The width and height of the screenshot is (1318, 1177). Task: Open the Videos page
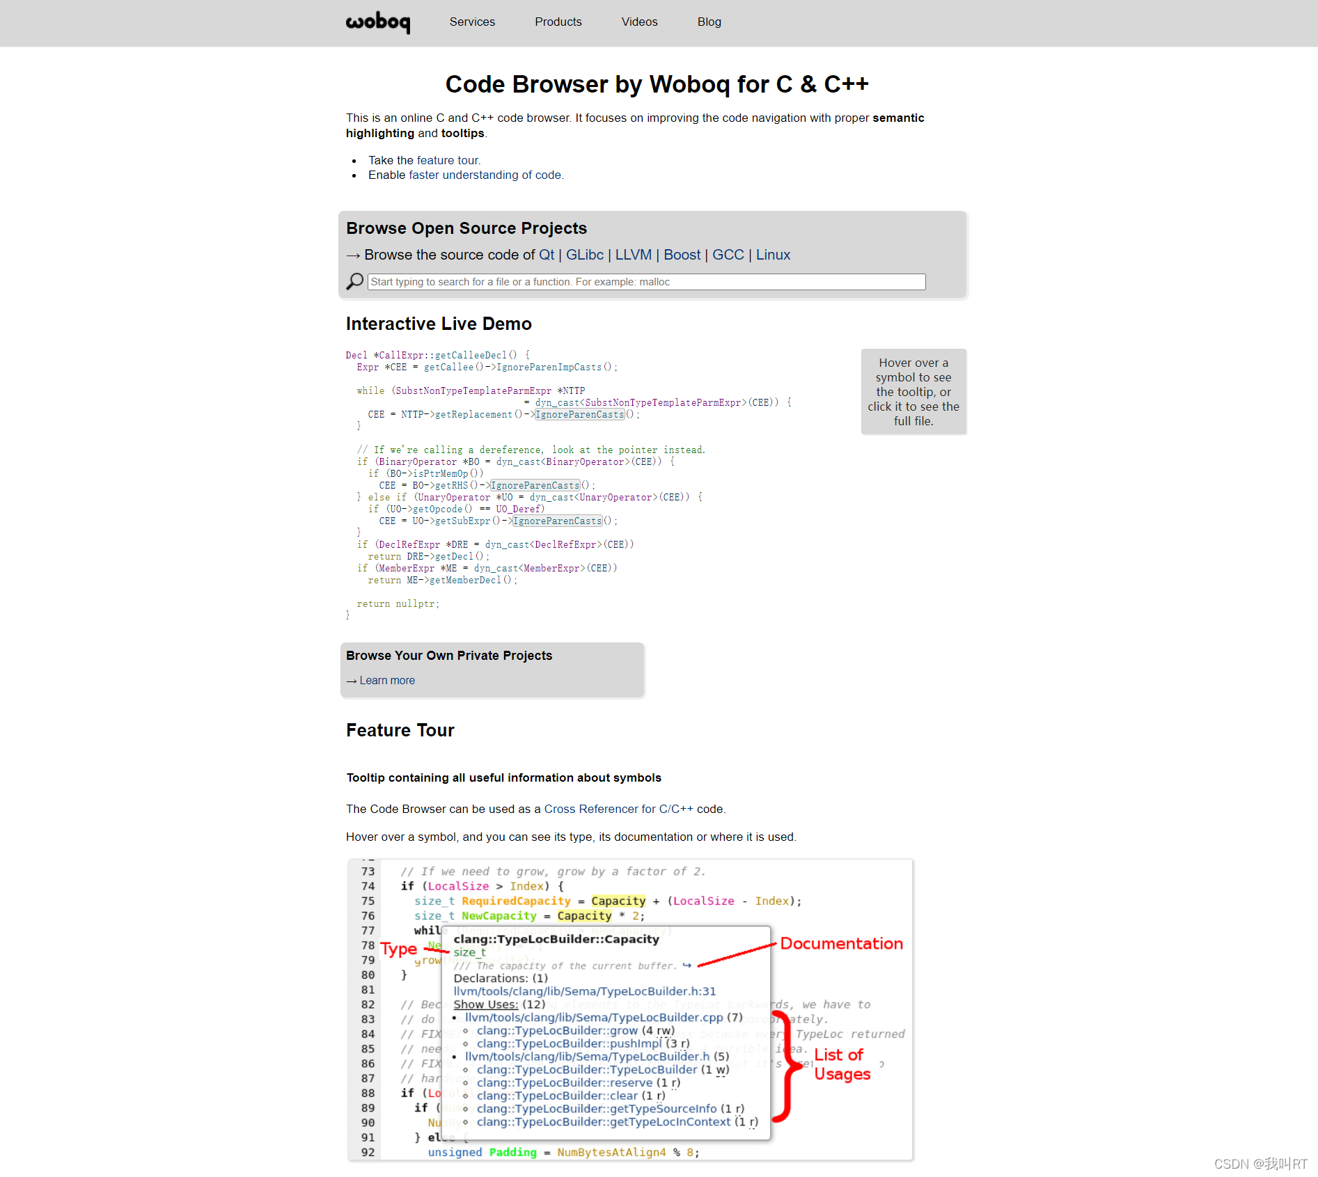point(639,22)
